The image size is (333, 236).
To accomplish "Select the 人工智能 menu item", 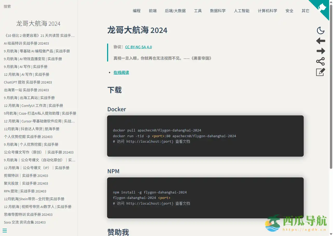I will coord(241,11).
